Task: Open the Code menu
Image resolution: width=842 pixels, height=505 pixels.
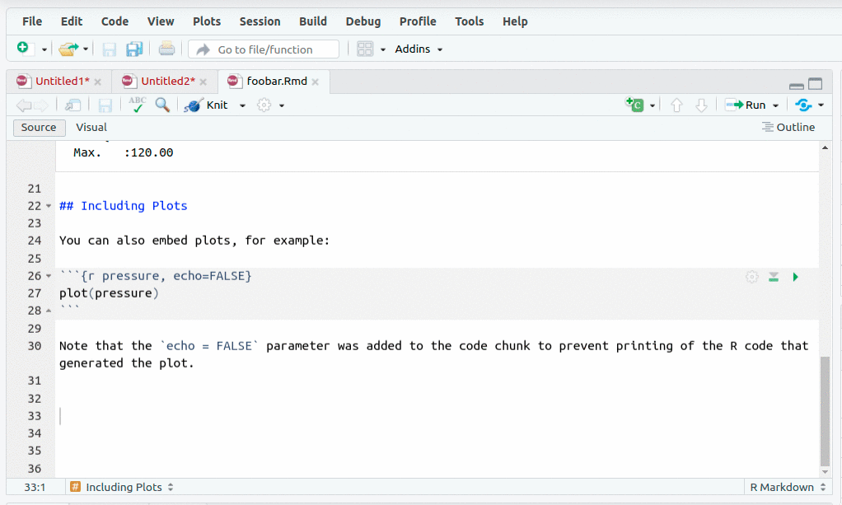Action: click(115, 21)
